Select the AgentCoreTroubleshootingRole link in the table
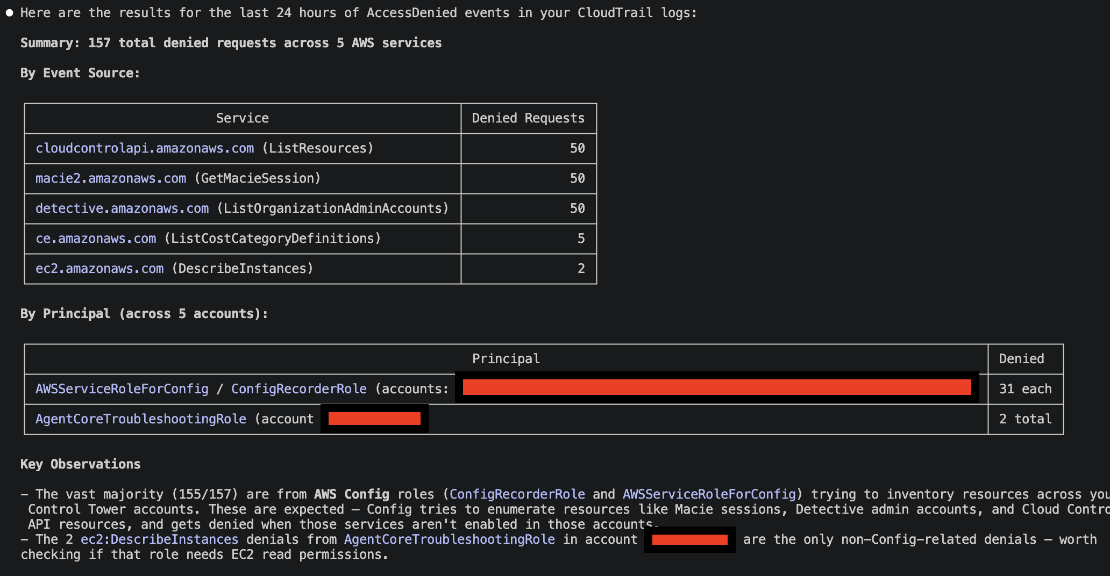The height and width of the screenshot is (576, 1110). pyautogui.click(x=140, y=419)
